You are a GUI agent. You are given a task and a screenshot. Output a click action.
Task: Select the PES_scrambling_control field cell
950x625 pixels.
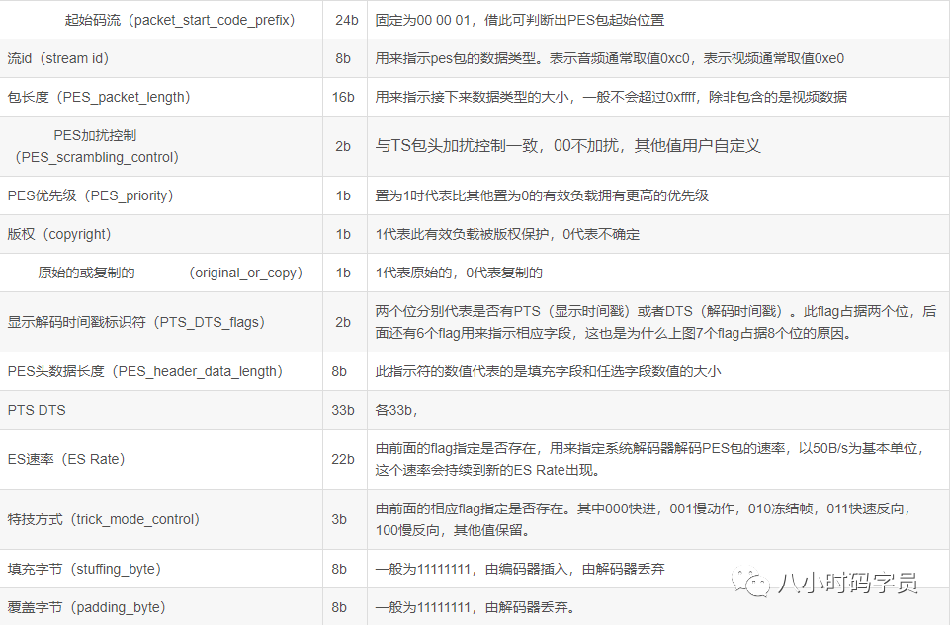click(x=161, y=146)
